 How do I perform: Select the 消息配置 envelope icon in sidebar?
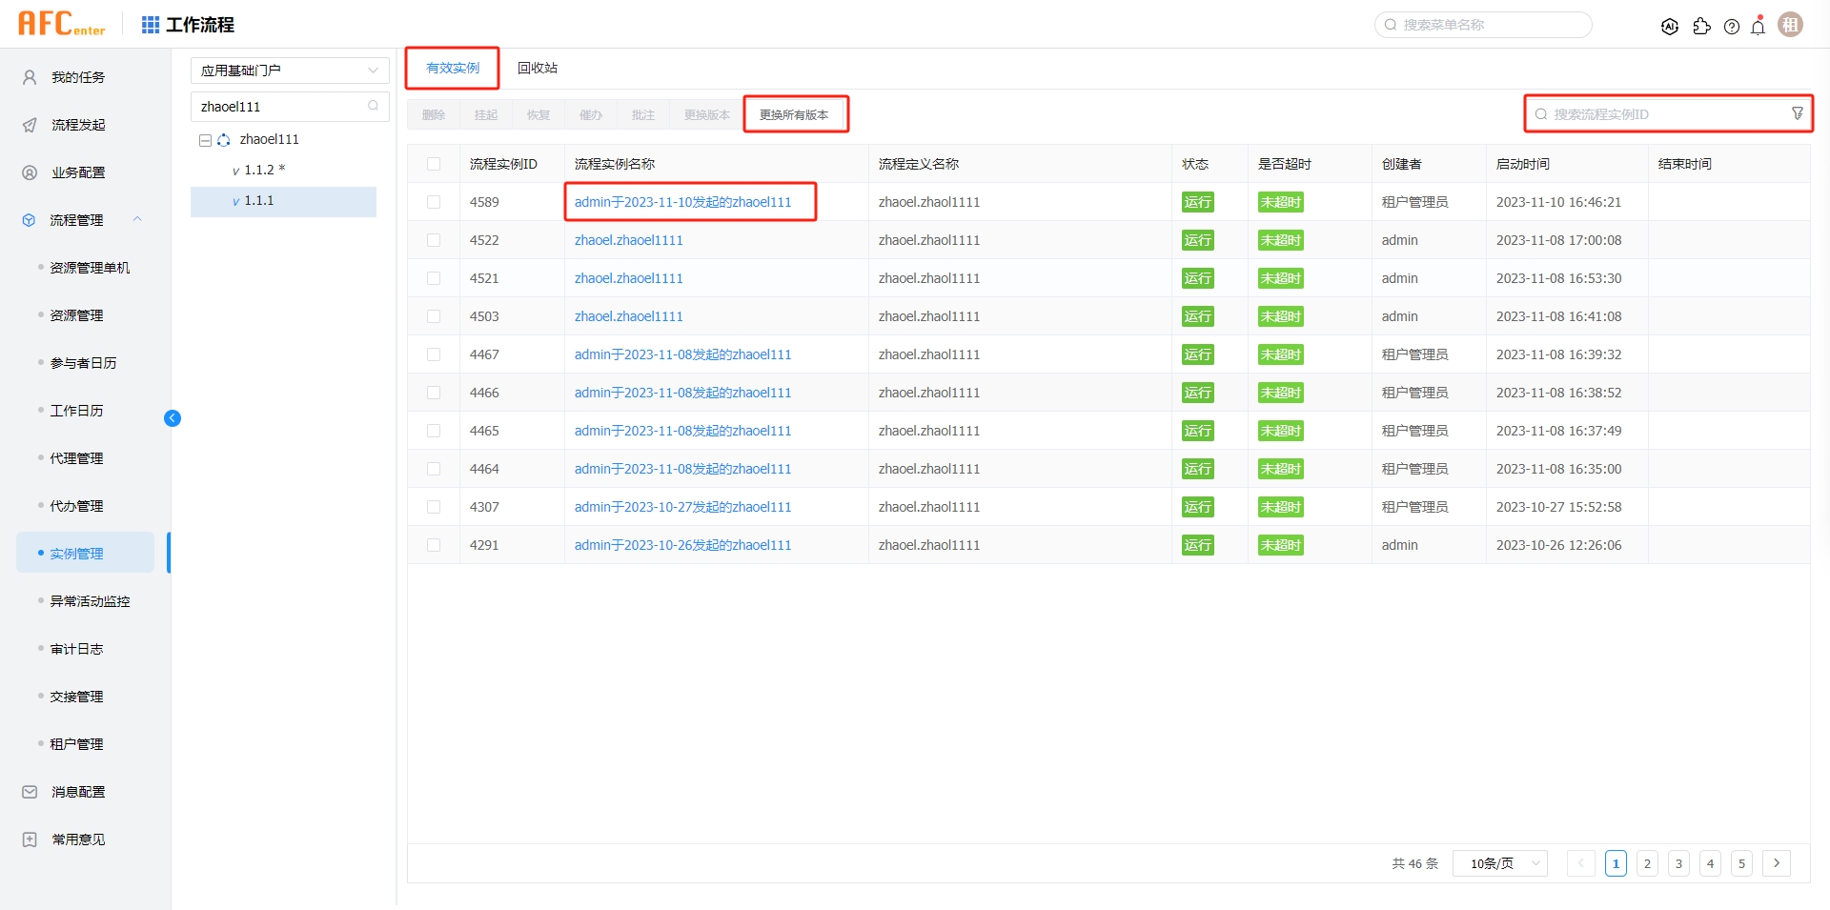tap(29, 791)
